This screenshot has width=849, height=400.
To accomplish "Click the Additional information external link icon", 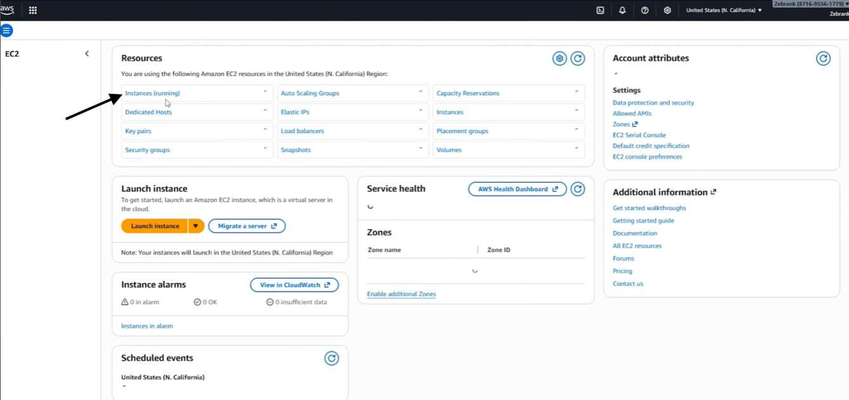I will (x=713, y=192).
